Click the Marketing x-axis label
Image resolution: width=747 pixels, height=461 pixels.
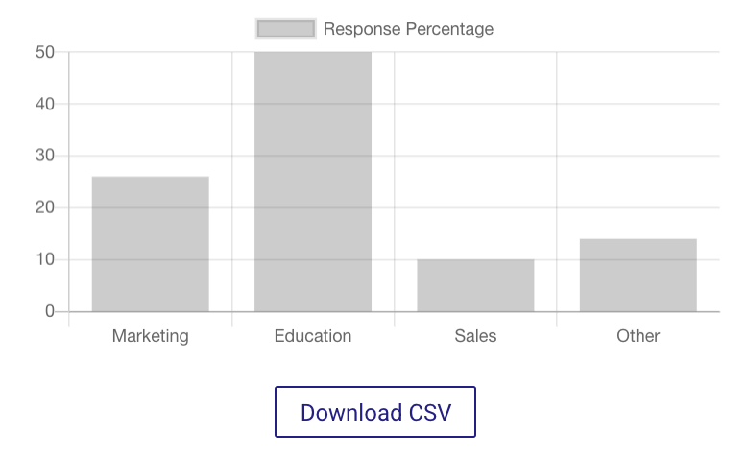[x=150, y=336]
